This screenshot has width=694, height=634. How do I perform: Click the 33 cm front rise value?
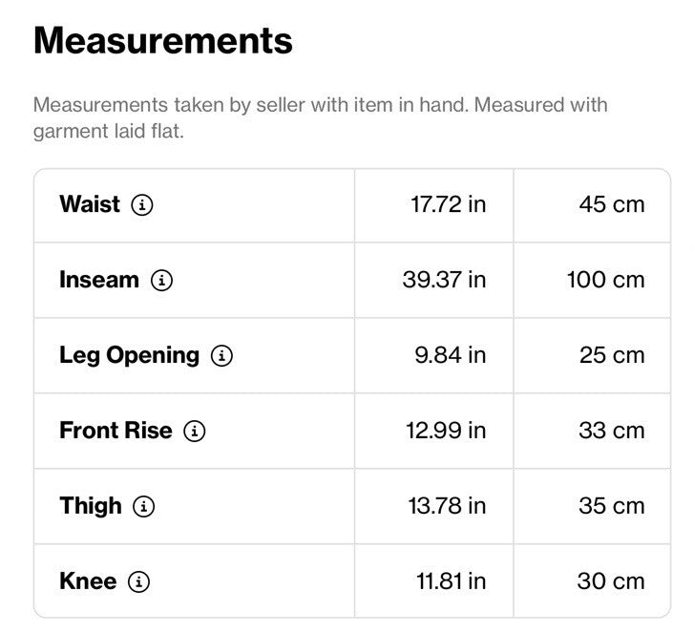612,431
